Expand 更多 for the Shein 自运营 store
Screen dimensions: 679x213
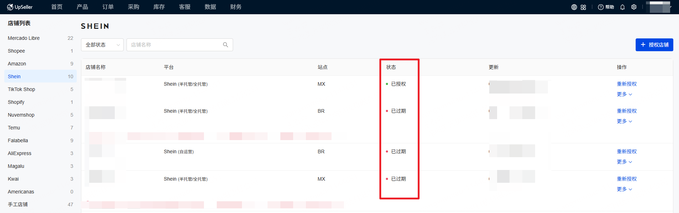coord(624,162)
